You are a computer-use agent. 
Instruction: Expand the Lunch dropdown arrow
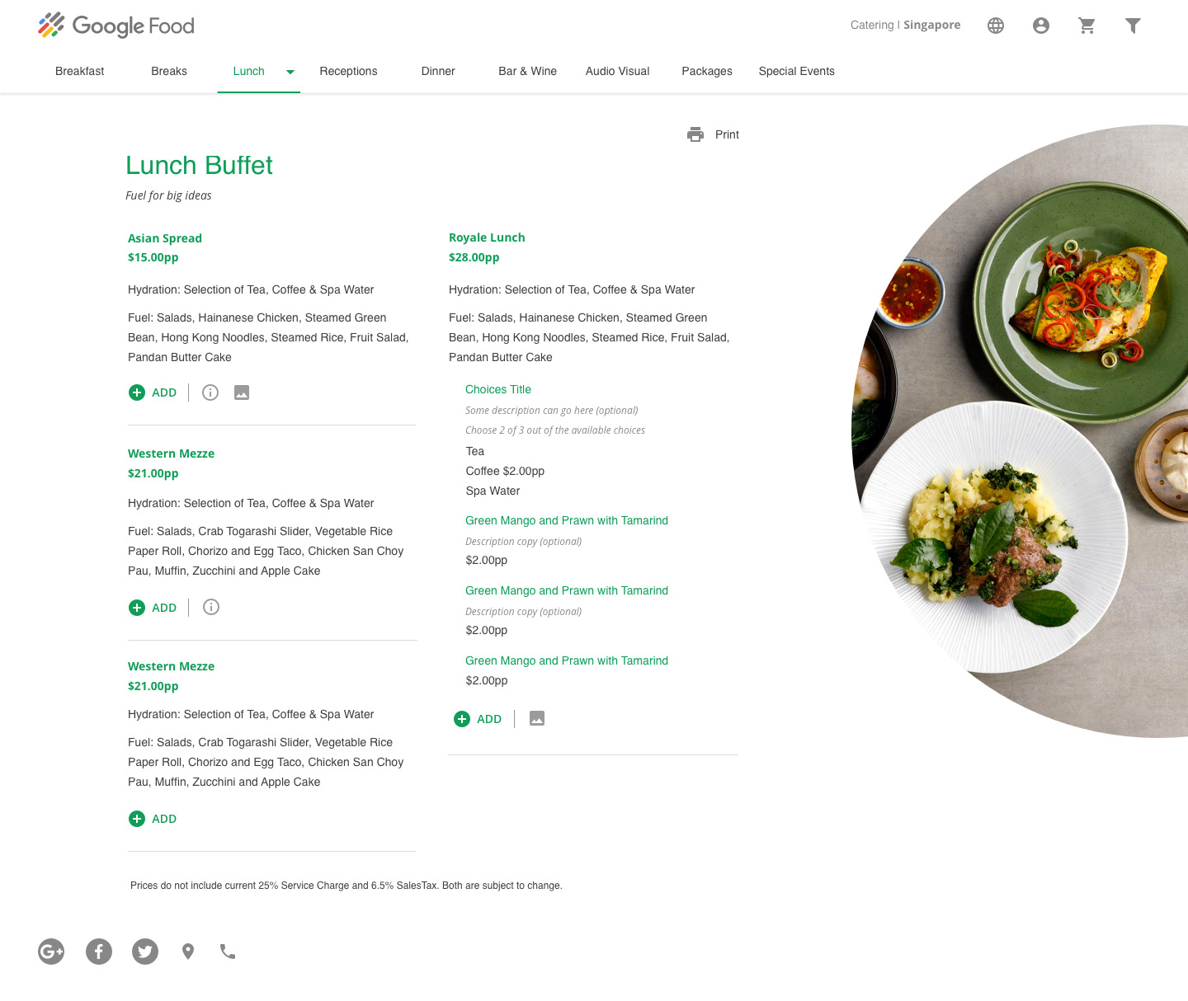pyautogui.click(x=290, y=72)
